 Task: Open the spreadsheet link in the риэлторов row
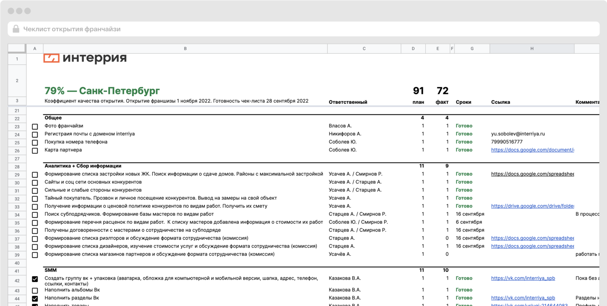coord(533,238)
